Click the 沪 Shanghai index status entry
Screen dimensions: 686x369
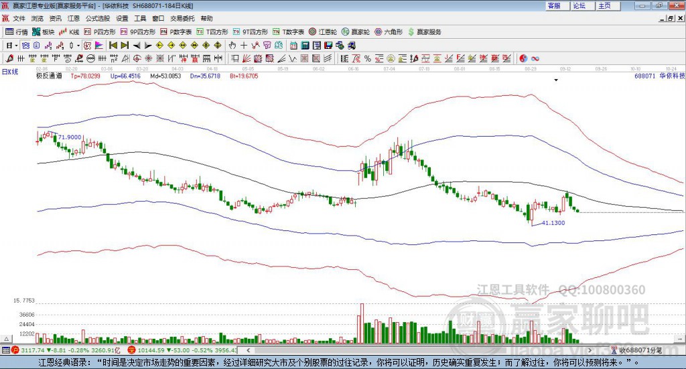66,350
